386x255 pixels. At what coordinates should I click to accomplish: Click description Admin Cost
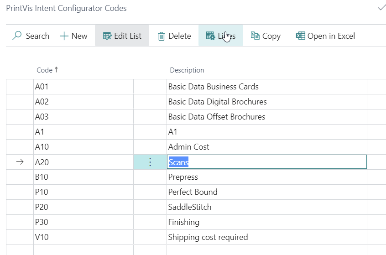pos(188,147)
